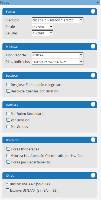Viewport: 101px width, 200px height.
Task: Check Excluye USGAAP (sin 8A ni 8B)
Action: click(8, 191)
